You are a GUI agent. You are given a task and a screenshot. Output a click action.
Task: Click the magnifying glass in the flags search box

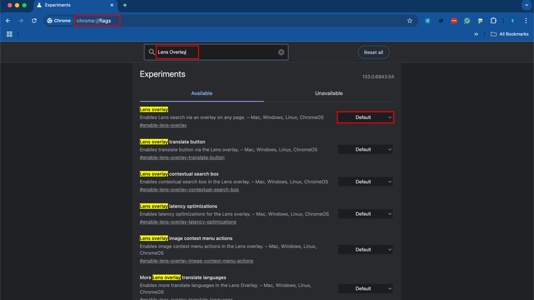pyautogui.click(x=152, y=52)
